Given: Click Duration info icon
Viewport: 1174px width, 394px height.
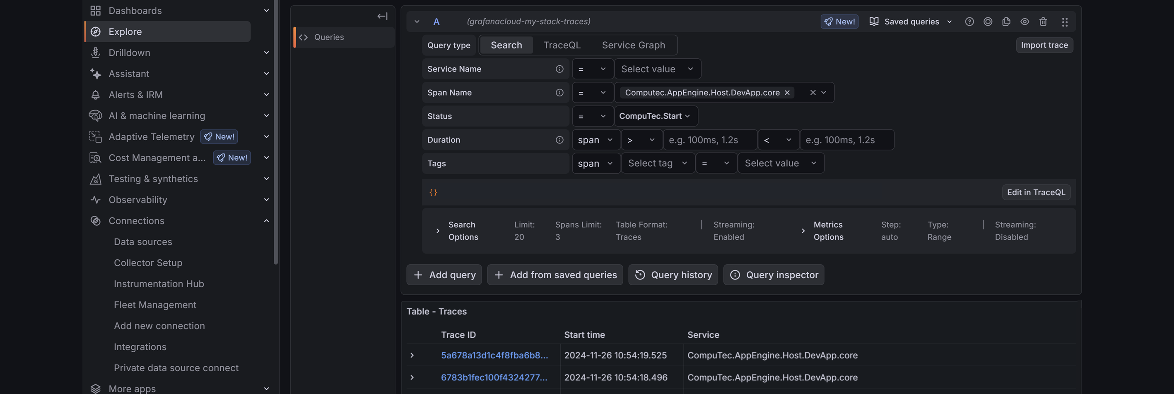Looking at the screenshot, I should tap(559, 140).
